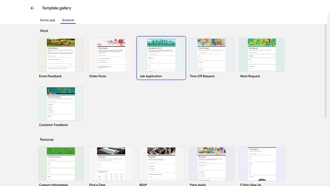Image resolution: width=330 pixels, height=186 pixels.
Task: Open the Find a Time template thumbnail
Action: 111,164
